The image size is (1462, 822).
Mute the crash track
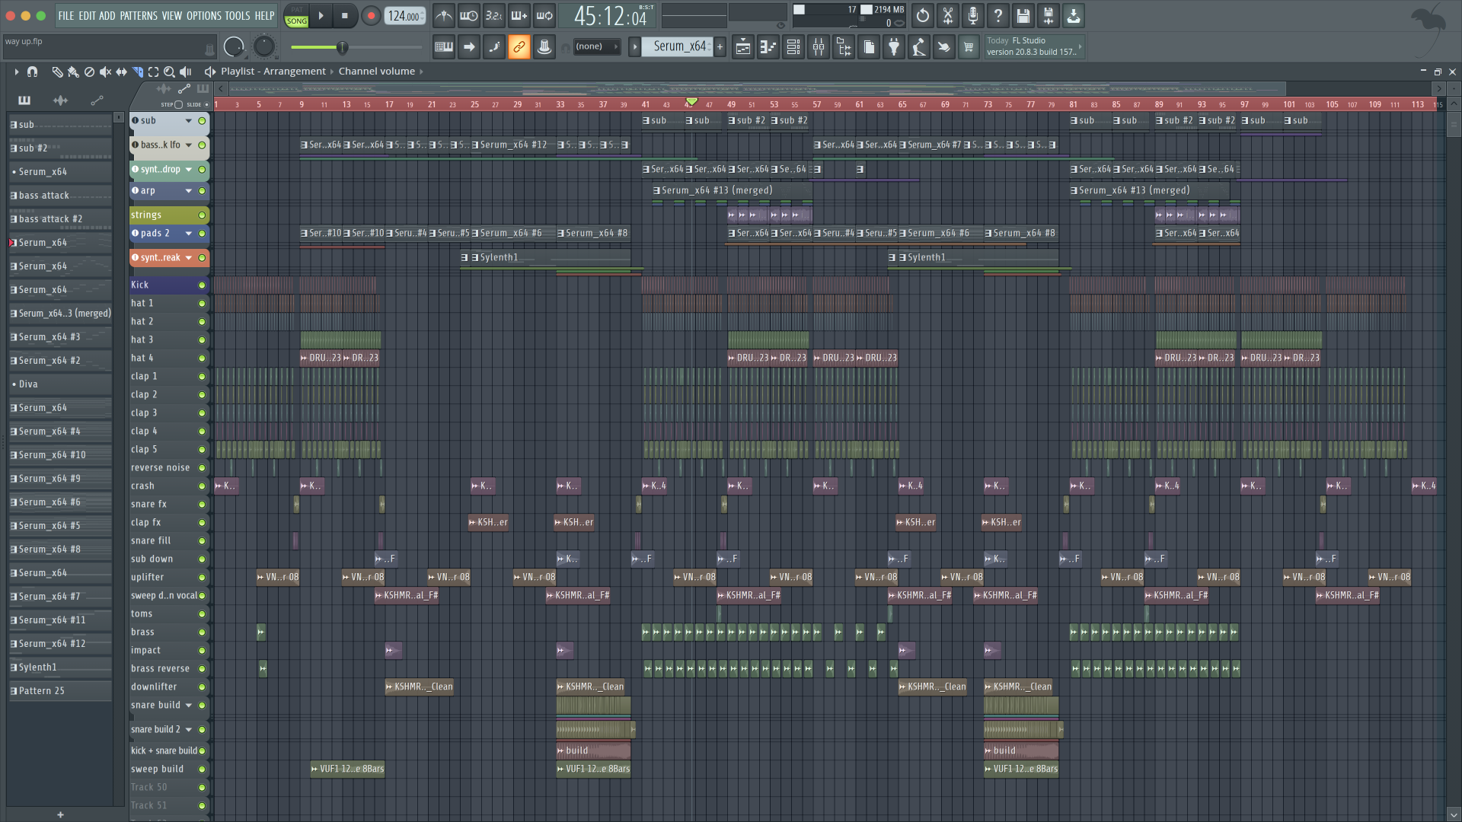pyautogui.click(x=202, y=486)
